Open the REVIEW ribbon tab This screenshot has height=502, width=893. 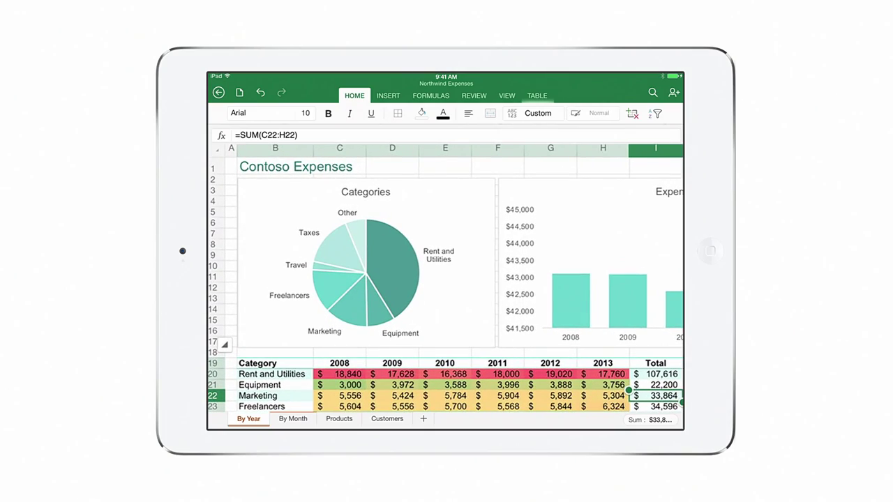coord(474,96)
